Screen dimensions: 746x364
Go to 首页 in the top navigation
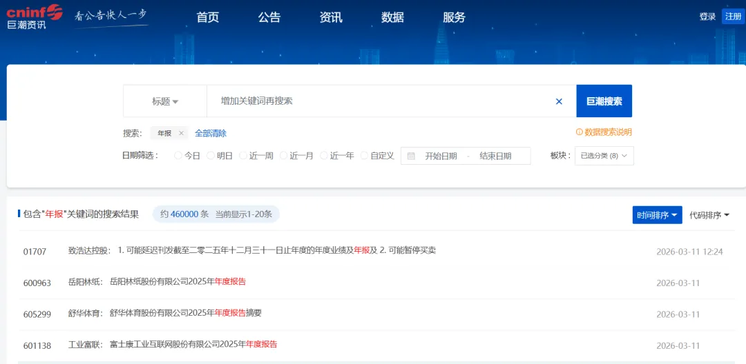click(208, 17)
